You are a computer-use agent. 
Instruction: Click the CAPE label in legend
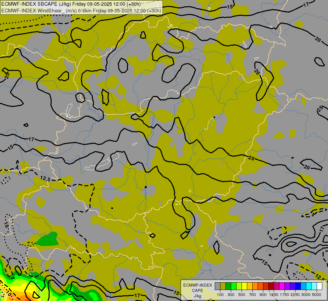(197, 291)
